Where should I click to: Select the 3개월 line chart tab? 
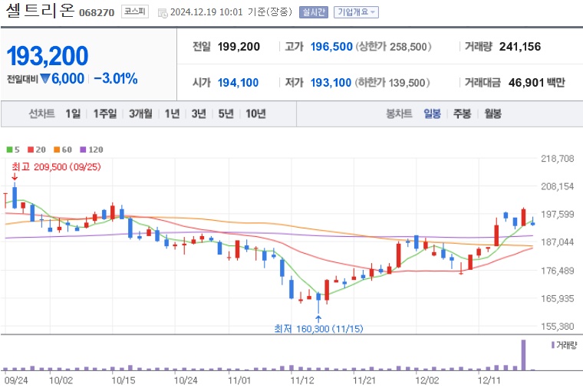140,113
